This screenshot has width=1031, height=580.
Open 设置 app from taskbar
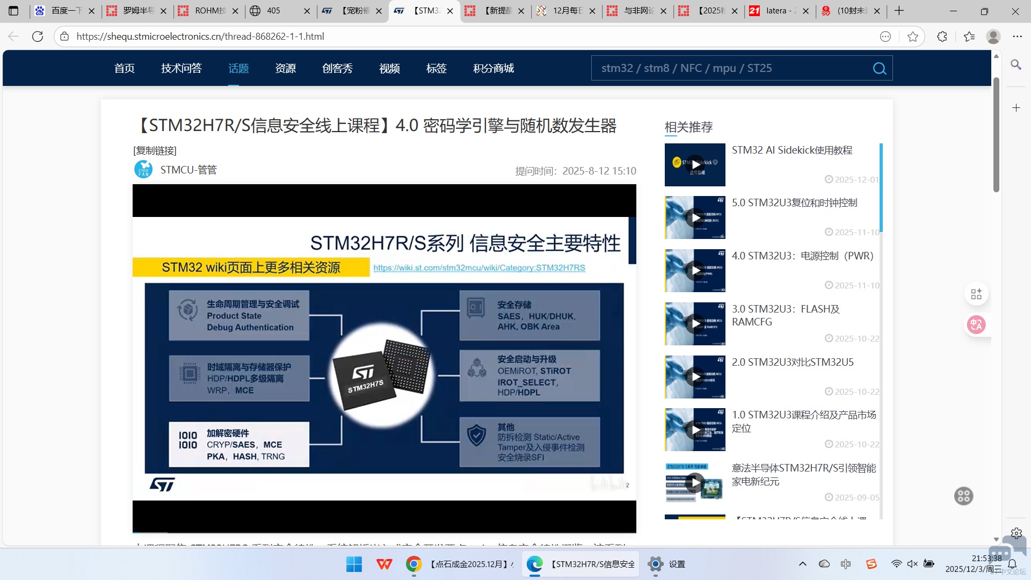click(666, 564)
